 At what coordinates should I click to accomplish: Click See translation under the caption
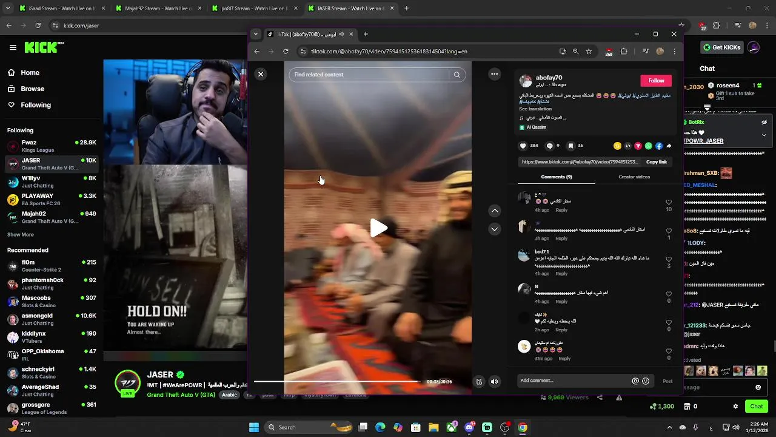pos(535,109)
